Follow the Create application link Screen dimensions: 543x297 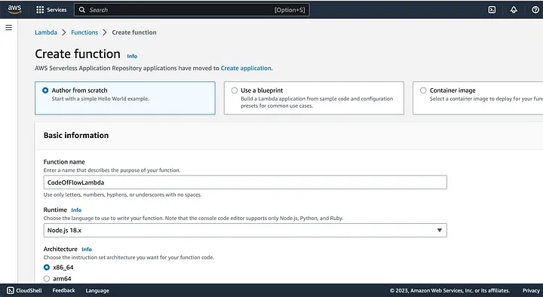click(246, 68)
